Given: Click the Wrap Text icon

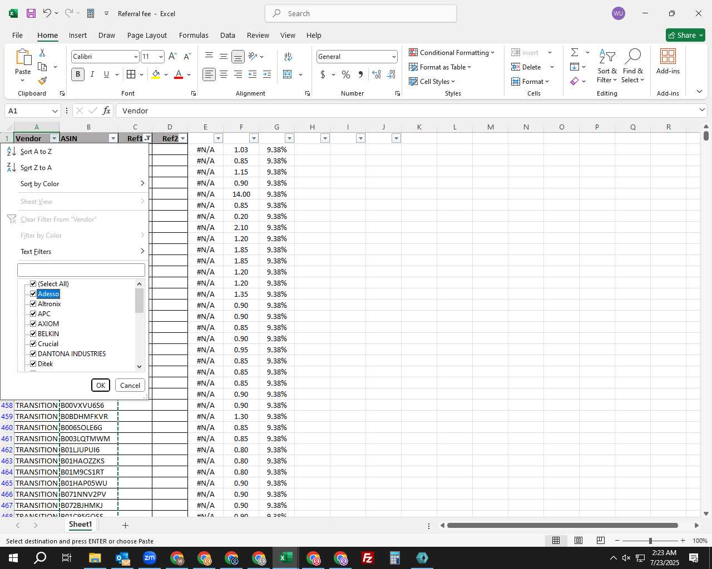Looking at the screenshot, I should click(x=288, y=56).
